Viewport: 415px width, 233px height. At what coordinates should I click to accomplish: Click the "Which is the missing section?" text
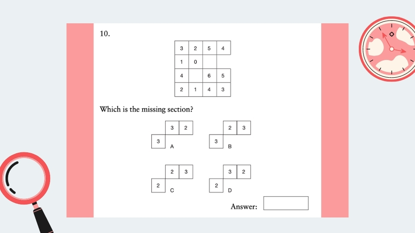click(x=146, y=109)
